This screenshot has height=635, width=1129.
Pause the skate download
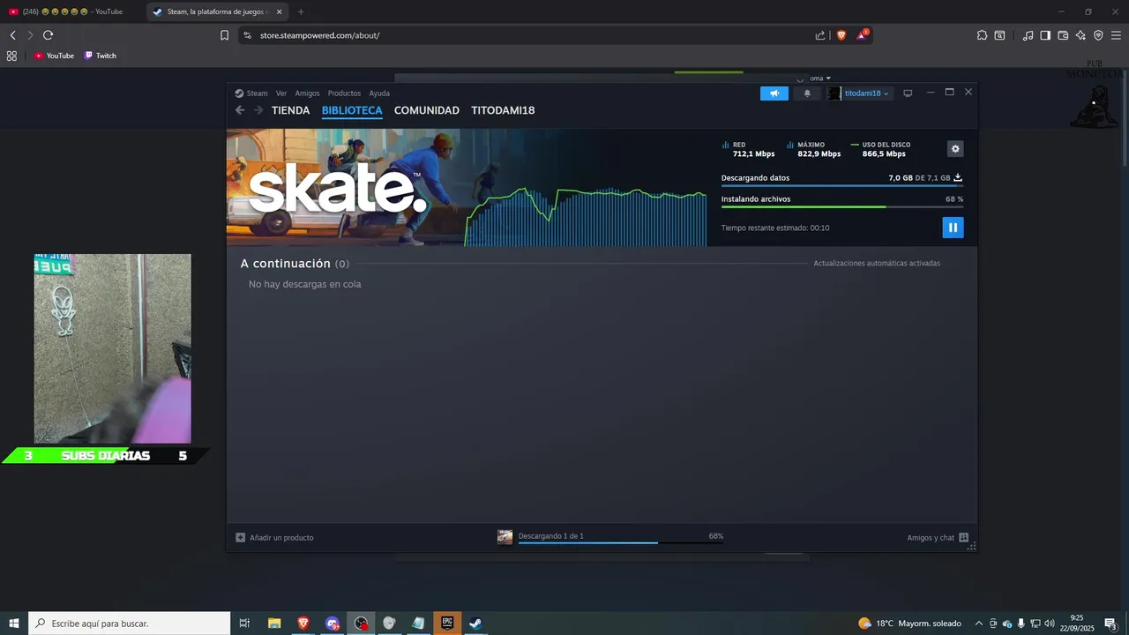tap(953, 228)
